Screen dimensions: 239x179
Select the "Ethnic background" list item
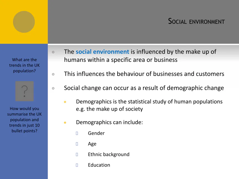click(x=108, y=154)
